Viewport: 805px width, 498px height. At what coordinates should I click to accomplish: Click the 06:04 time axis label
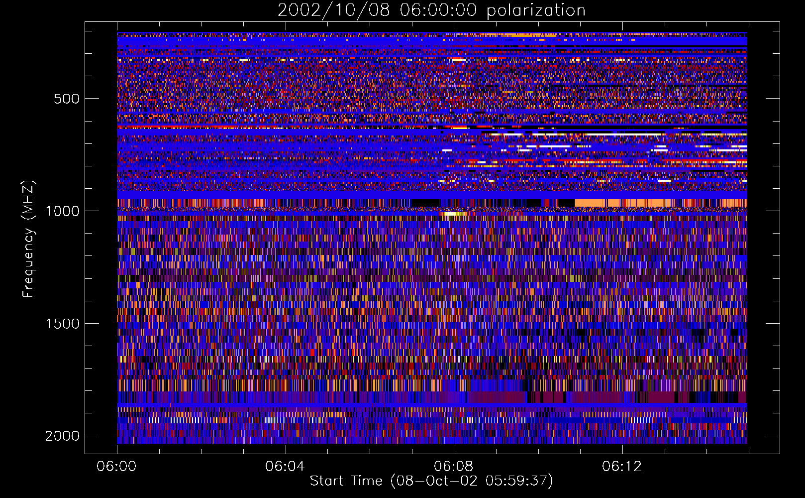click(x=285, y=467)
